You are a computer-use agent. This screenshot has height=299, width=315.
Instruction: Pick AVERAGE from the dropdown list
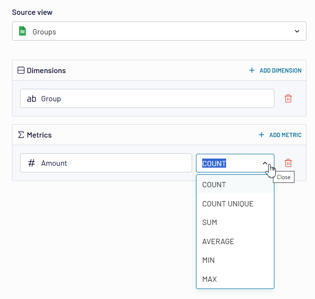(x=218, y=242)
